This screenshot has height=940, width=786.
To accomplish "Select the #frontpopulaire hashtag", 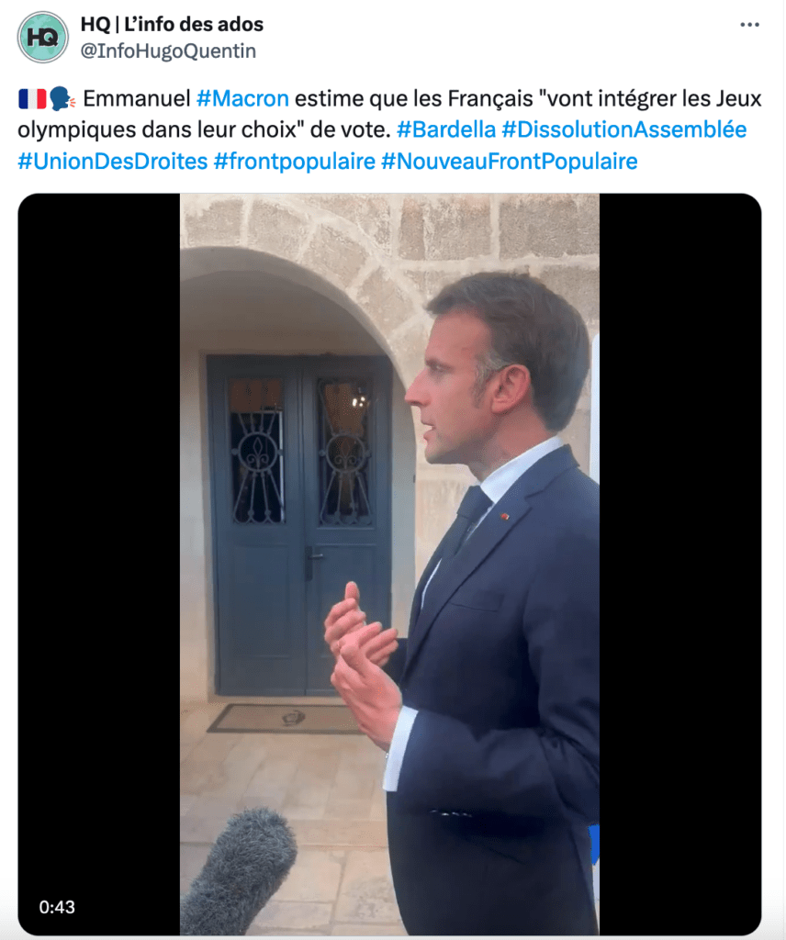I will pyautogui.click(x=295, y=161).
